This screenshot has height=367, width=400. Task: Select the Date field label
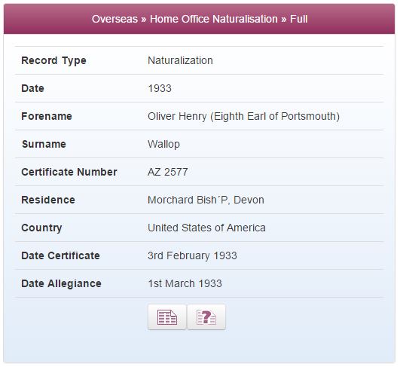click(32, 89)
